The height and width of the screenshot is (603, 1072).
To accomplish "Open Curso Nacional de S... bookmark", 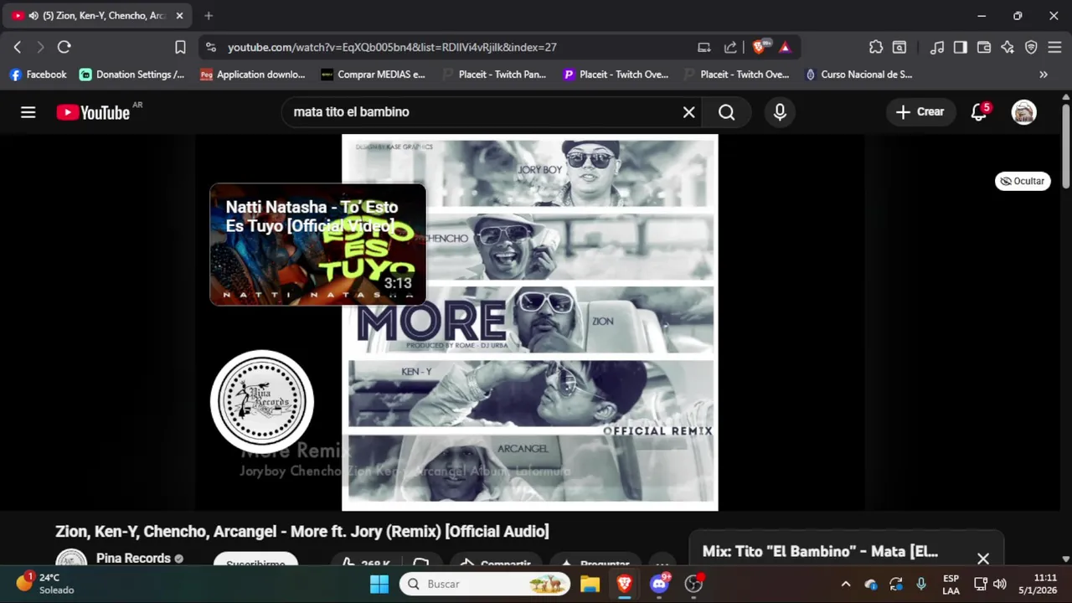I will 858,75.
